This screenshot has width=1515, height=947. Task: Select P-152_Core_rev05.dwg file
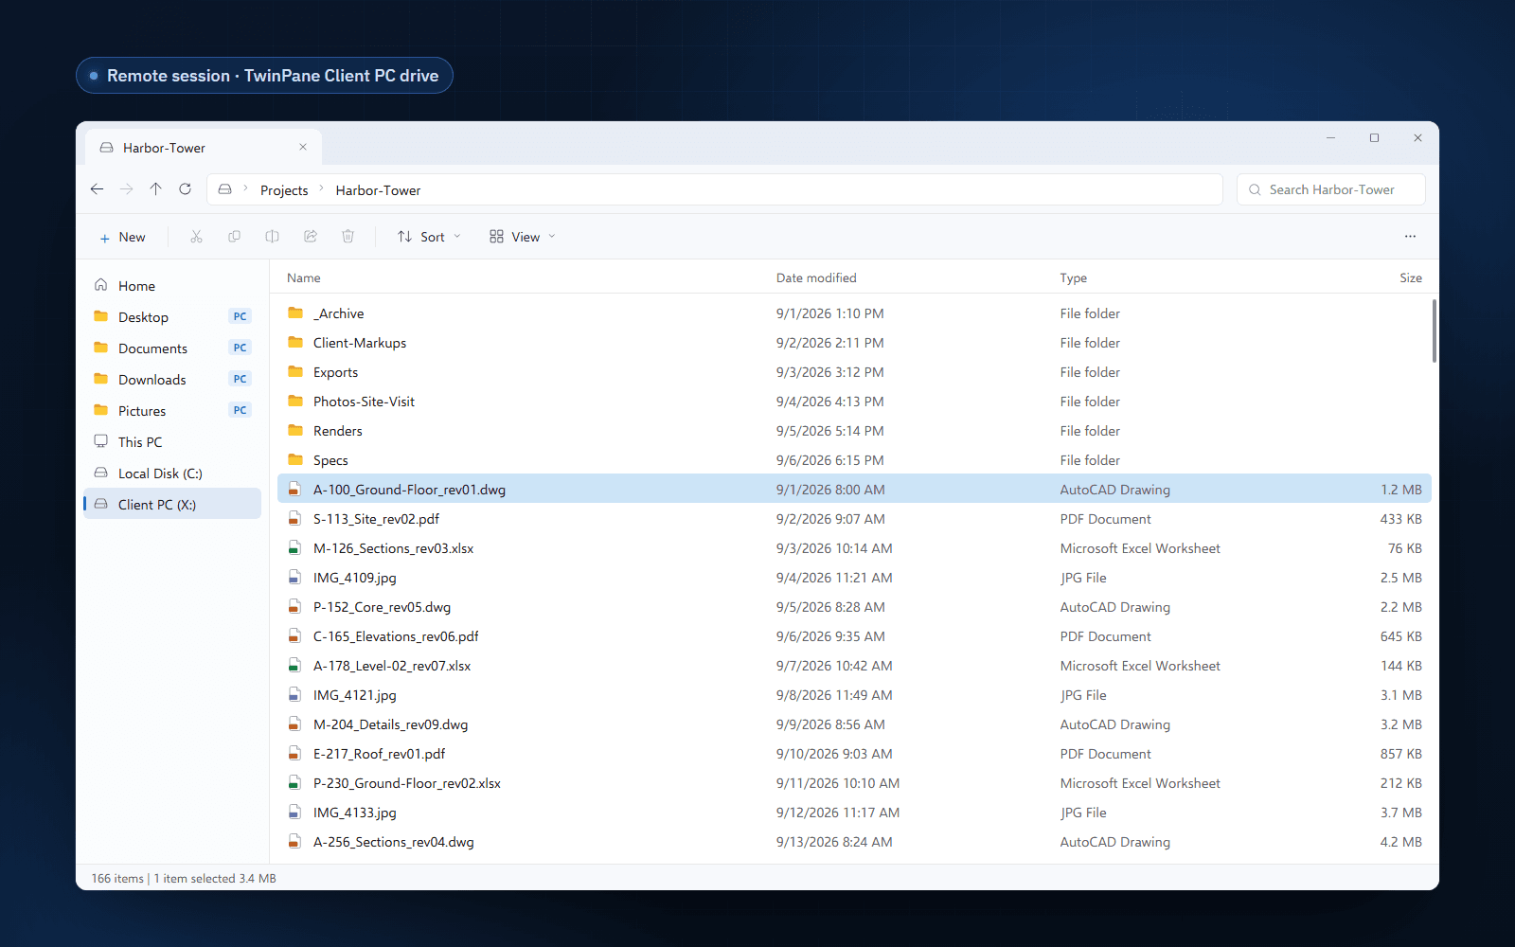854,607
